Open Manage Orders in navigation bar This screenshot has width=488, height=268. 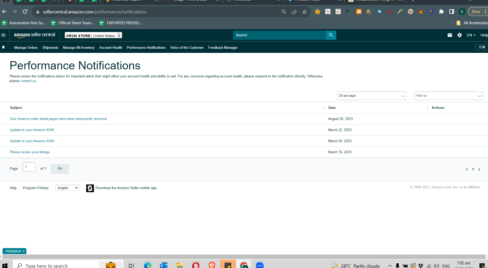pyautogui.click(x=26, y=47)
